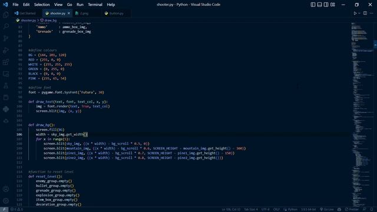
Task: Open the Manage gear menu
Action: [6, 201]
